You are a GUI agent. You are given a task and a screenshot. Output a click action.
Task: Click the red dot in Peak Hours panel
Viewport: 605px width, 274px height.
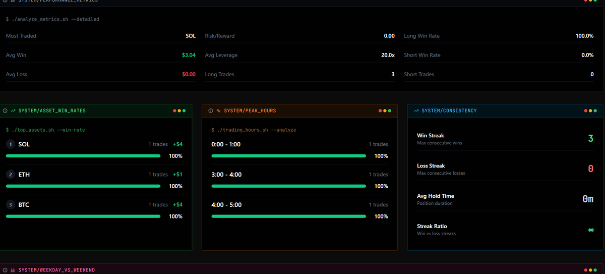380,111
